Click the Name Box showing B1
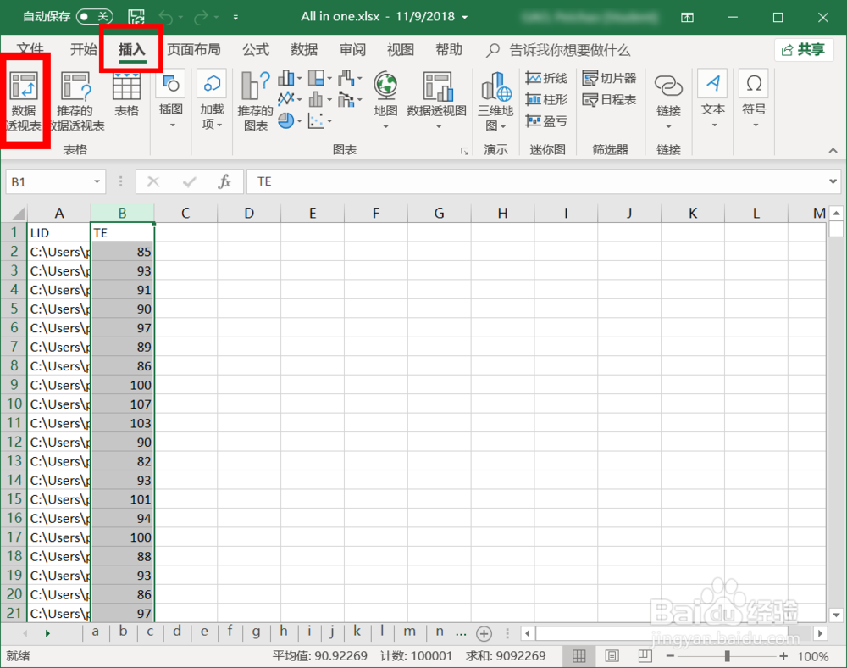The image size is (847, 668). (49, 181)
